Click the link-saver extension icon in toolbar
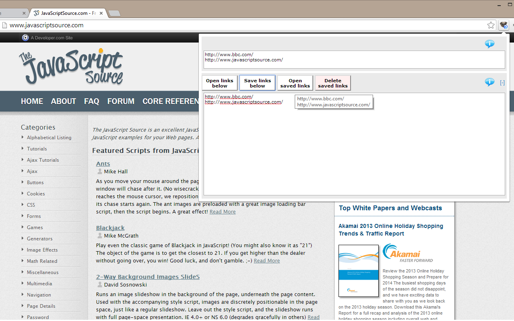 504,25
